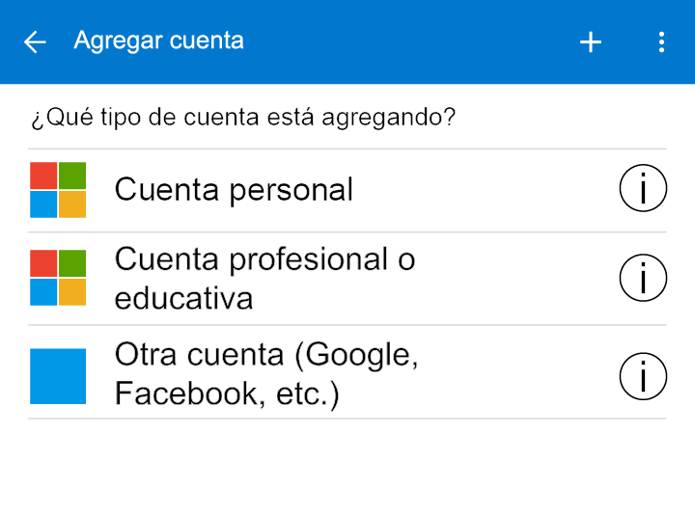
Task: Open the three-dot overflow menu
Action: point(661,42)
